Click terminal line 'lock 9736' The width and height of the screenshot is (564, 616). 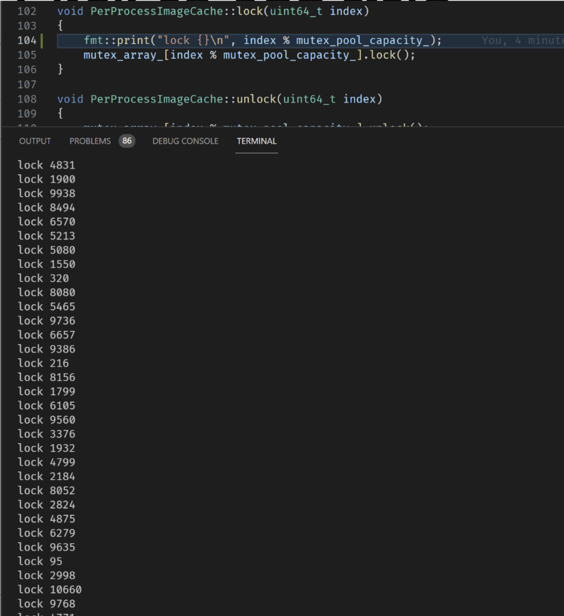(46, 321)
